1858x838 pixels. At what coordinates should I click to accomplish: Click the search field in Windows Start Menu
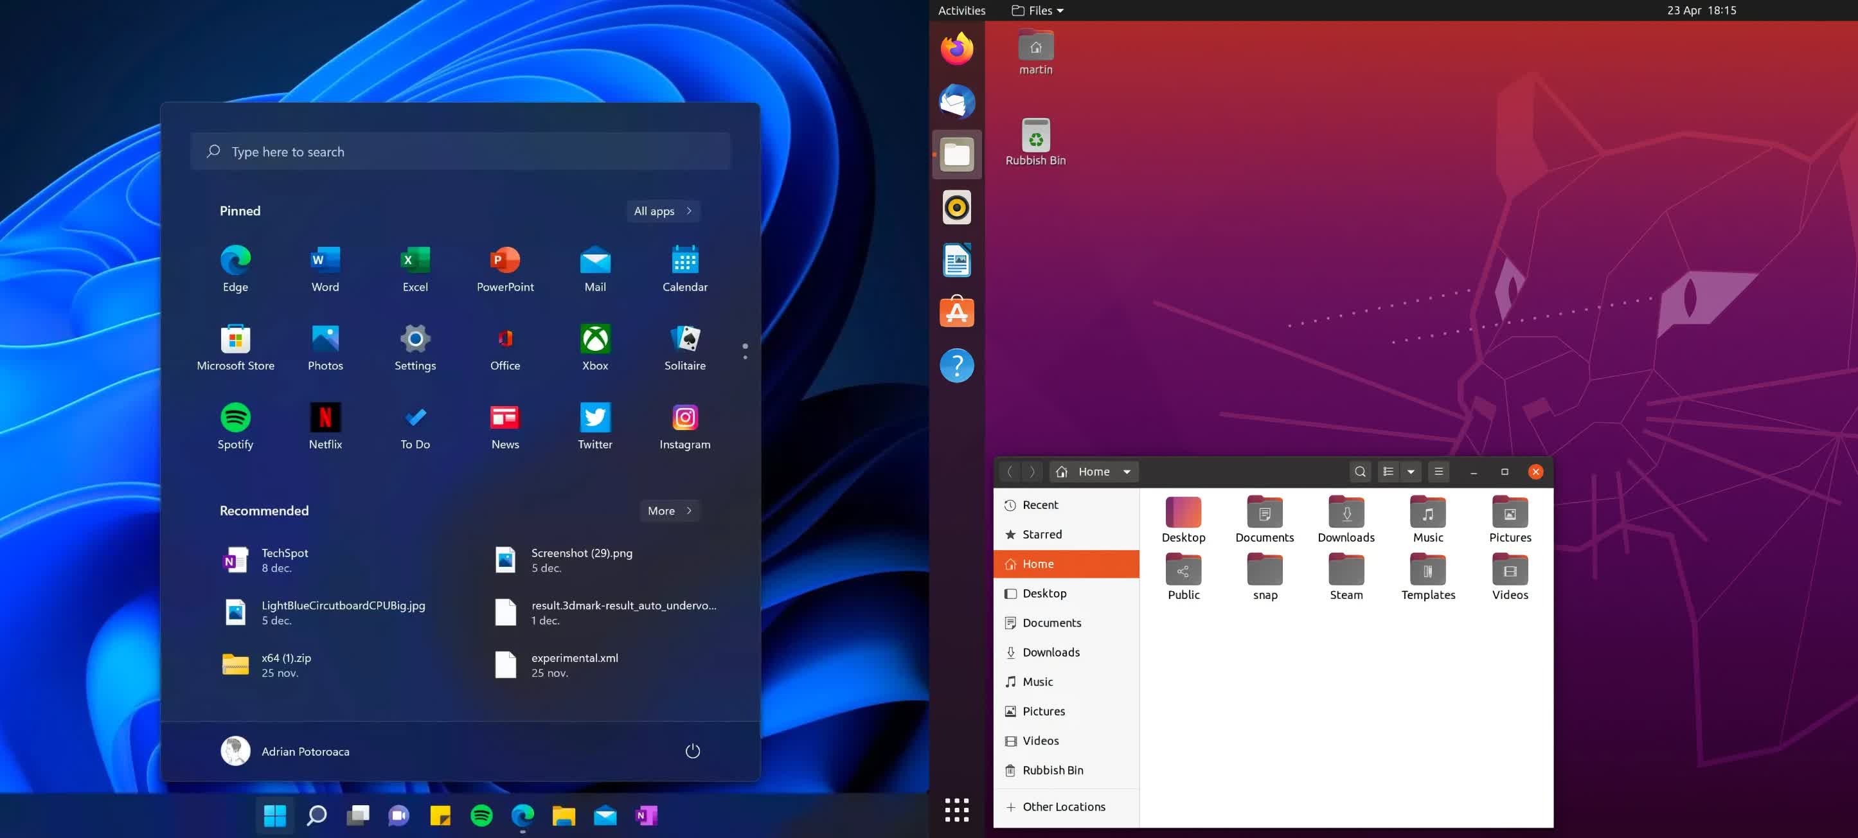[462, 150]
